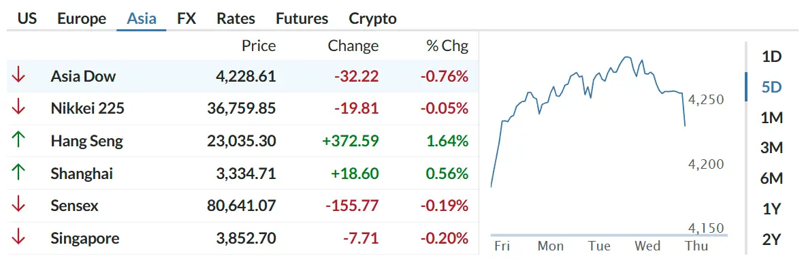This screenshot has width=804, height=260.
Task: Click the Sensex index name
Action: 74,206
